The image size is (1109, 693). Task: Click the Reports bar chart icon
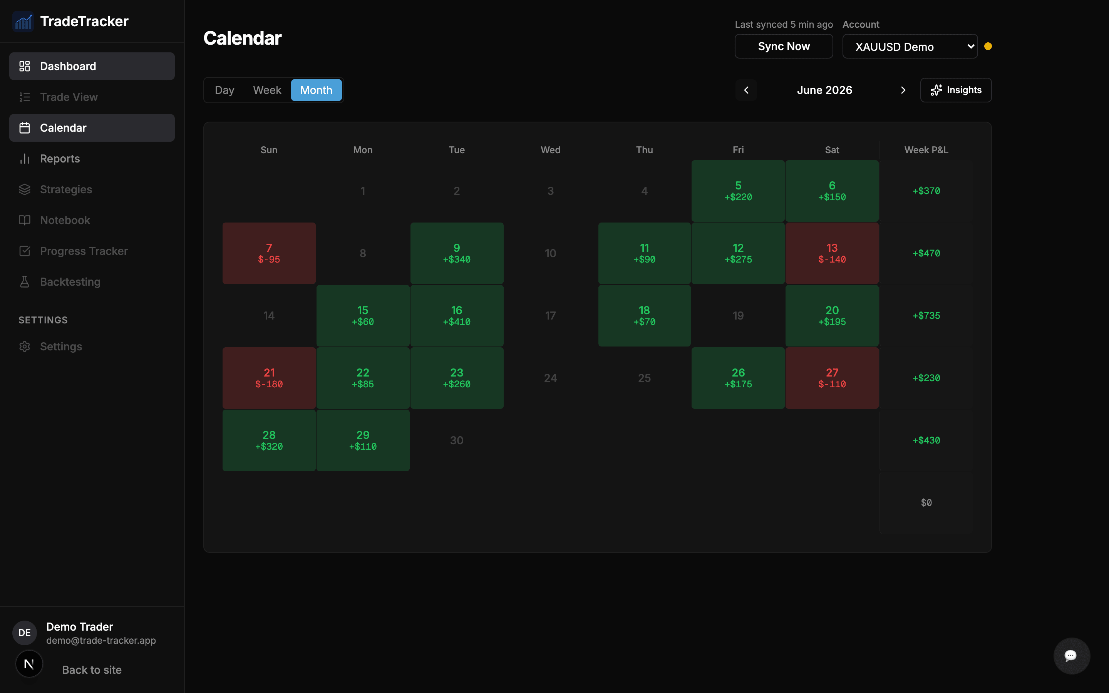tap(25, 159)
